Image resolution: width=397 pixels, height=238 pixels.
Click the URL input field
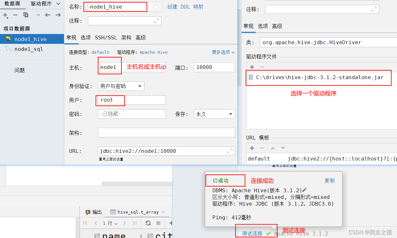(166, 151)
